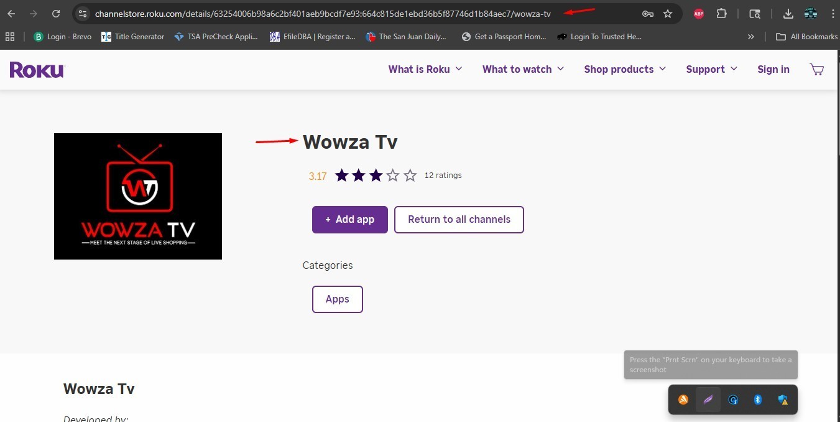
Task: Open site information icon in address bar
Action: [83, 14]
